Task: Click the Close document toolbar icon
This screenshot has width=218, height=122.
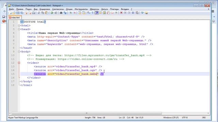Action: (x=26, y=13)
